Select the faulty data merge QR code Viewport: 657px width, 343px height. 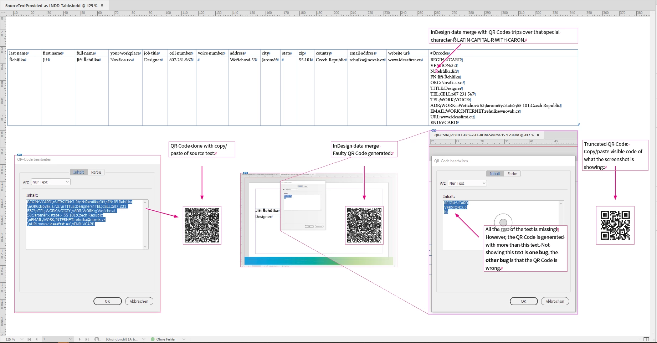pos(364,225)
